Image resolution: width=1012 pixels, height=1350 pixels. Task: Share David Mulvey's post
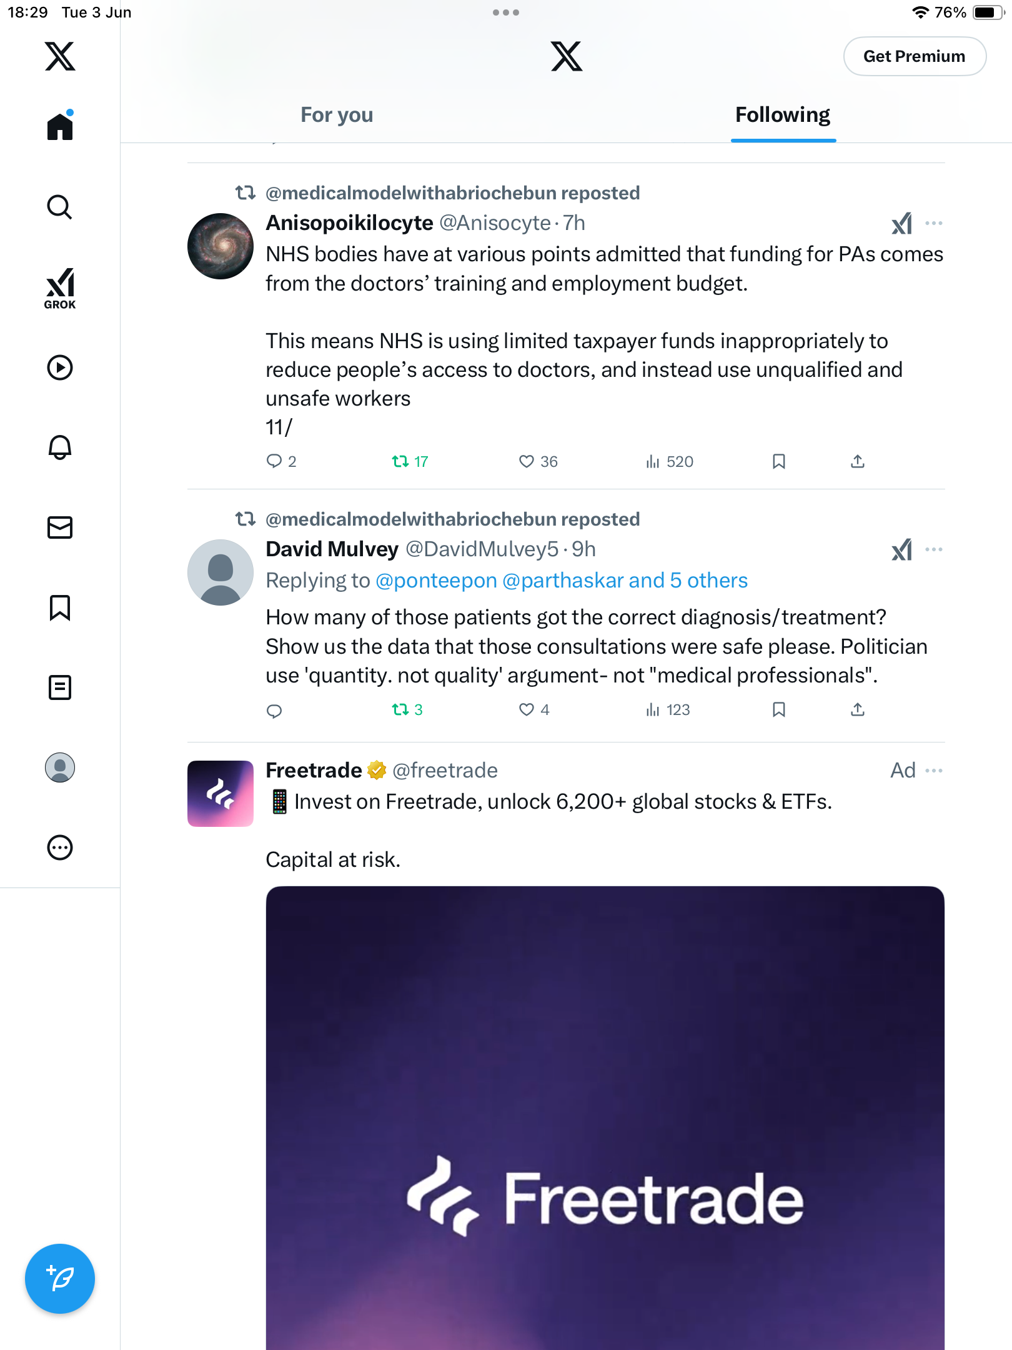click(858, 709)
